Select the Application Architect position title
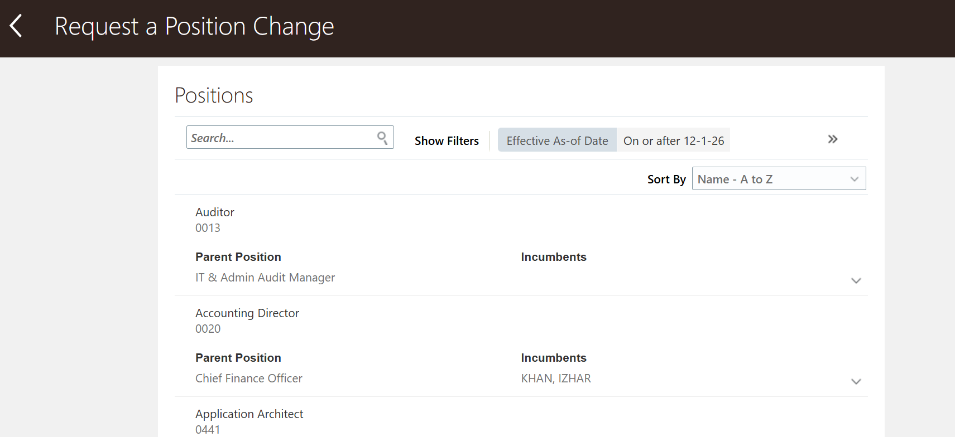The width and height of the screenshot is (955, 437). point(249,414)
